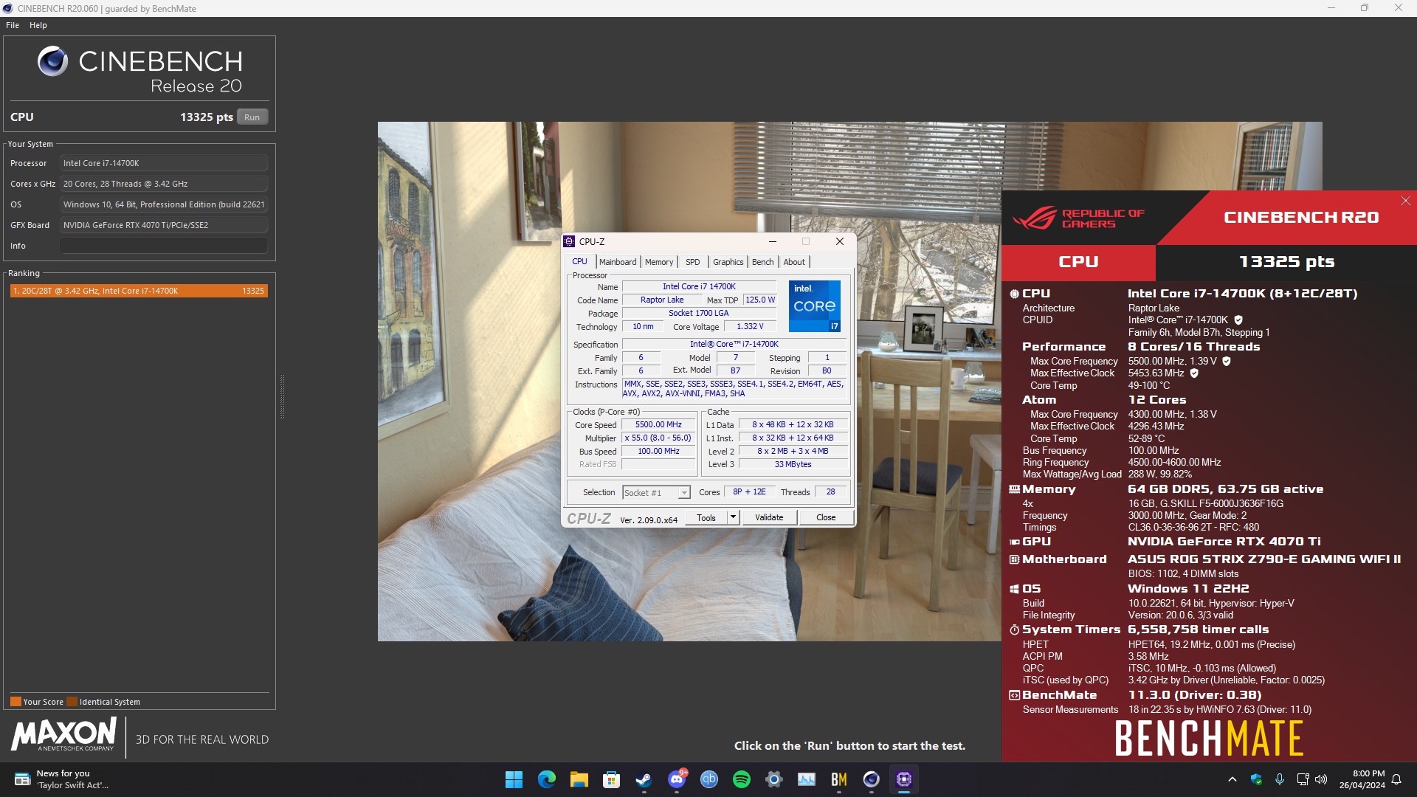
Task: Switch to CPU-Z via its taskbar icon
Action: point(904,779)
